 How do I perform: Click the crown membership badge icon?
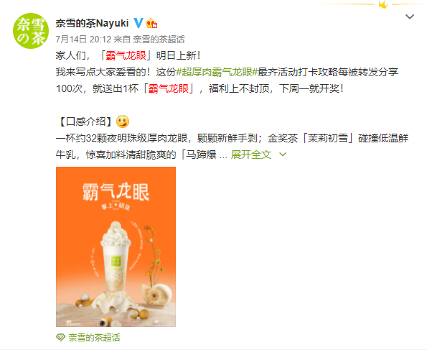coord(151,24)
